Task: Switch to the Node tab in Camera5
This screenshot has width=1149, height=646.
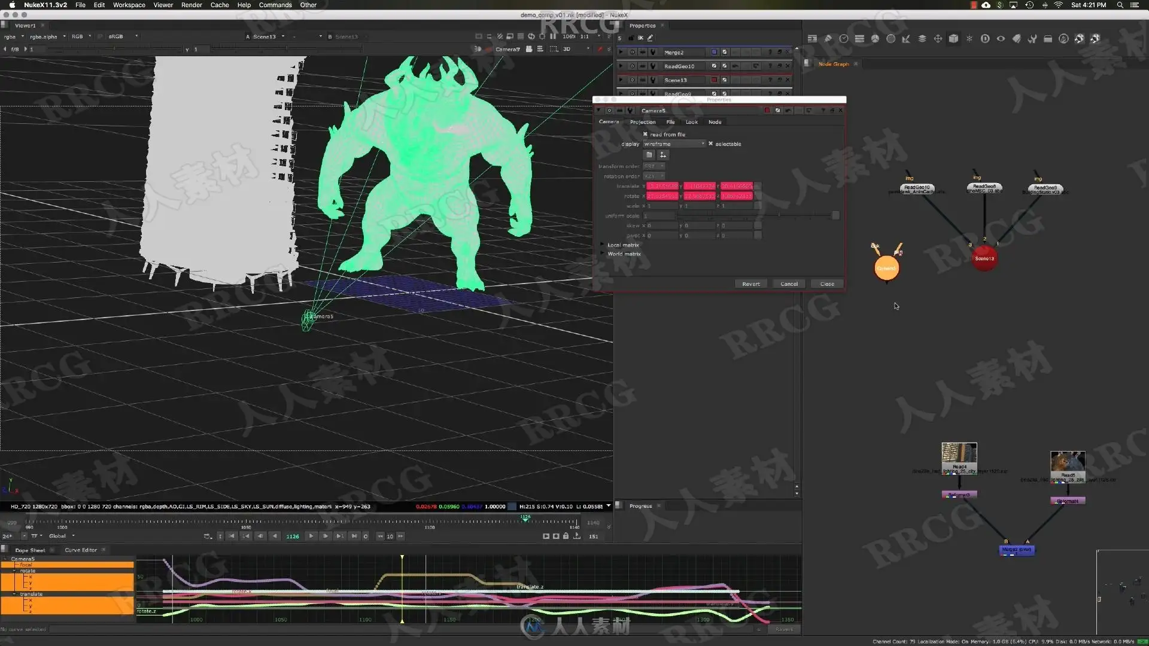Action: coord(715,122)
